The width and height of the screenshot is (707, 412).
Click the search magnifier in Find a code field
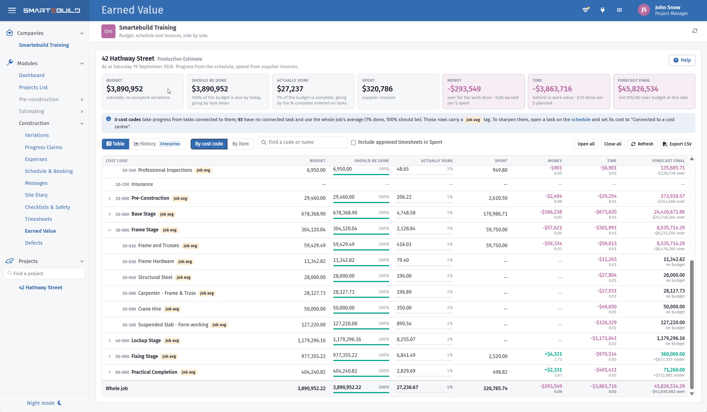coord(264,142)
